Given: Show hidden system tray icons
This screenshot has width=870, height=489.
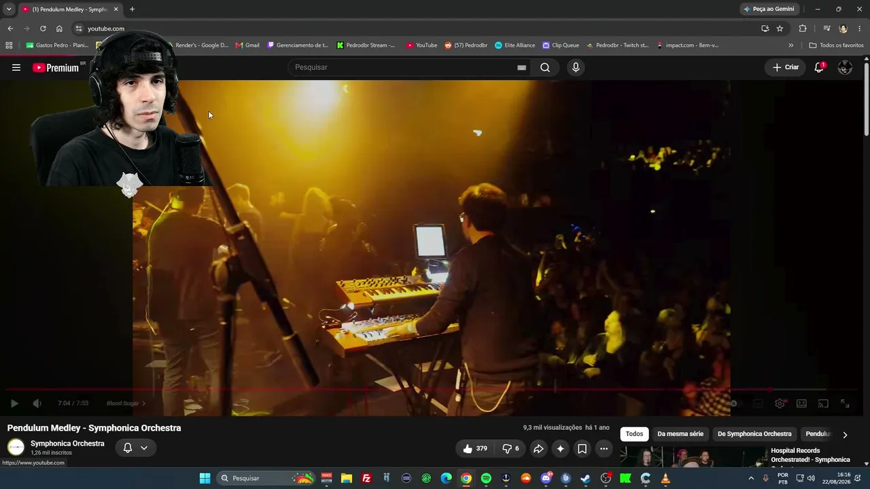Looking at the screenshot, I should pos(751,478).
